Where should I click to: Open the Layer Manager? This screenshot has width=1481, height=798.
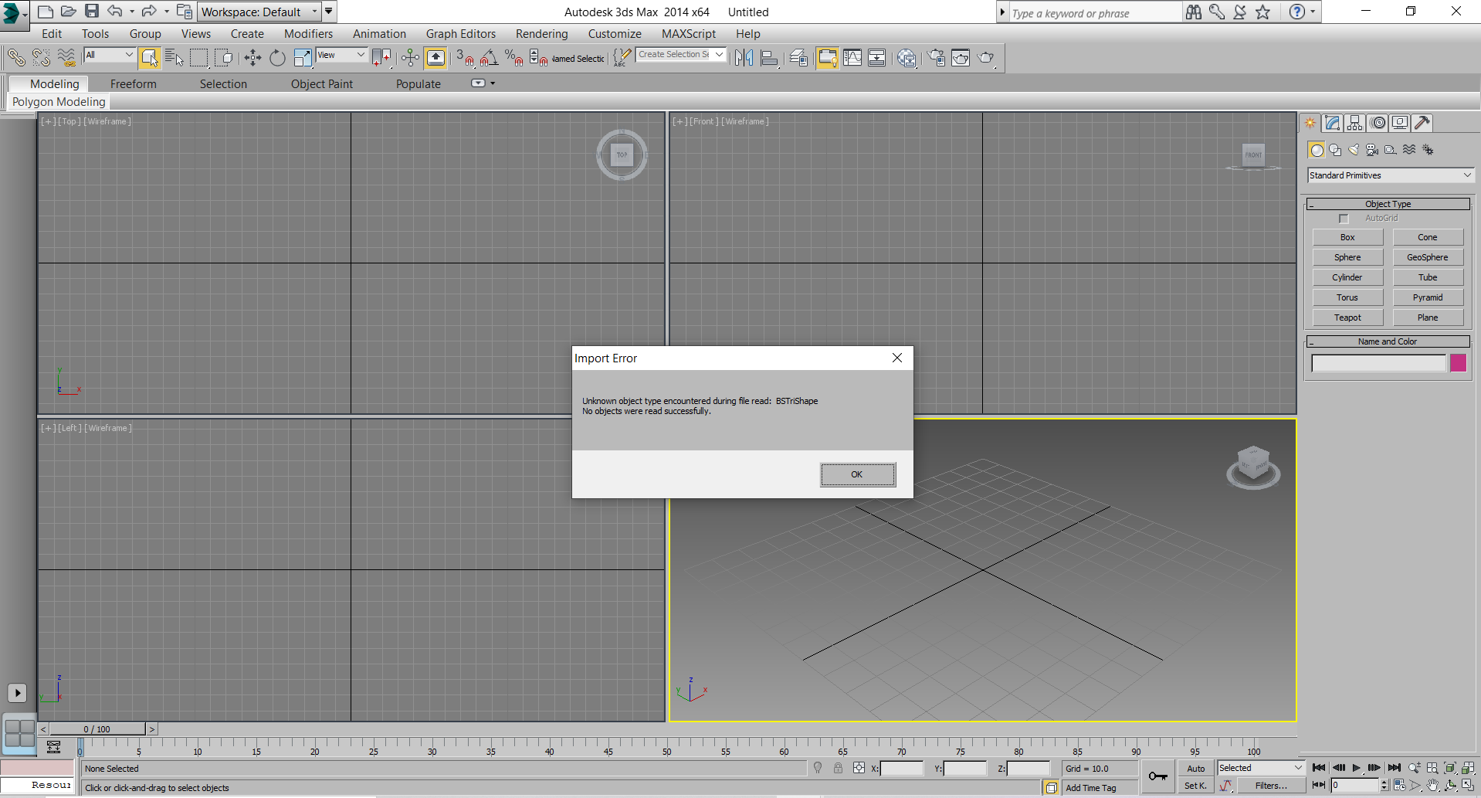pyautogui.click(x=798, y=57)
